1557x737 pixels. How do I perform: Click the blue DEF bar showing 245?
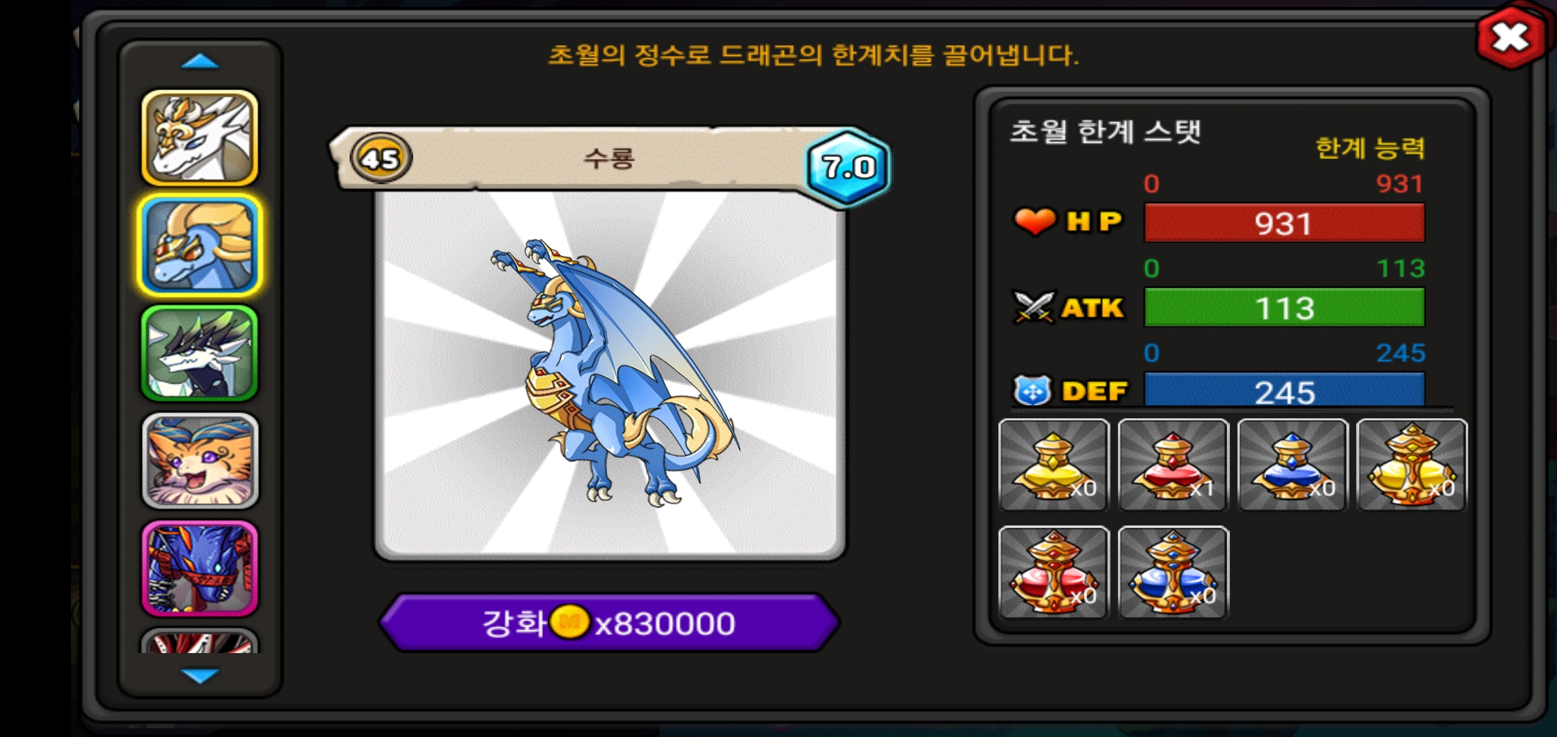[x=1284, y=390]
